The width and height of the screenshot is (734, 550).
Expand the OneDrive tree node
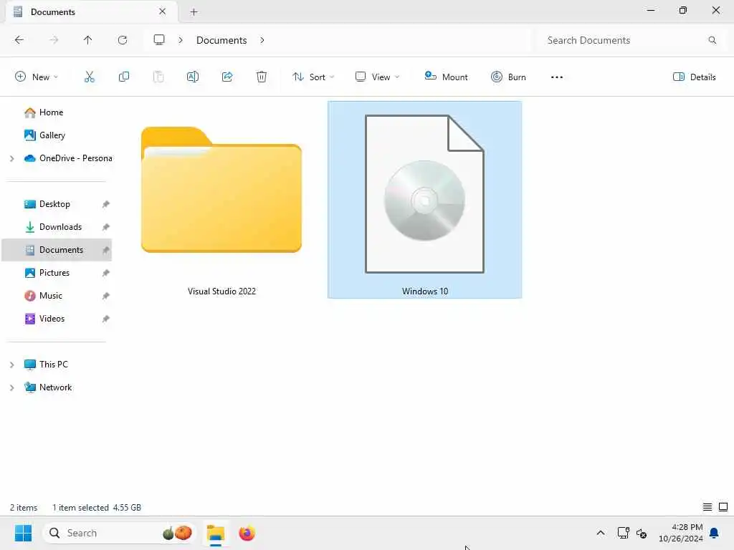tap(11, 158)
